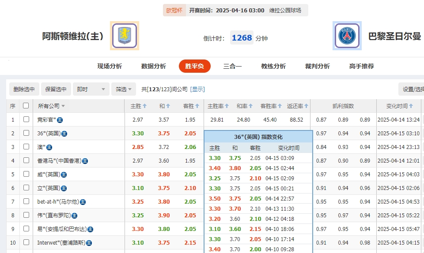The height and width of the screenshot is (253, 424).
Task: Open the 三合一 tab
Action: 232,66
